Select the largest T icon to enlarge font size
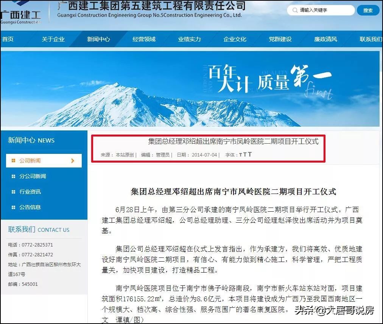This screenshot has width=383, height=324. click(250, 154)
